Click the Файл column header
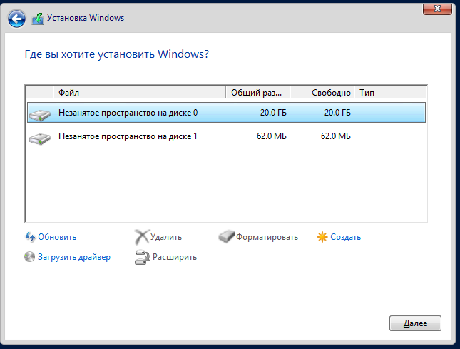The height and width of the screenshot is (349, 460). point(140,93)
